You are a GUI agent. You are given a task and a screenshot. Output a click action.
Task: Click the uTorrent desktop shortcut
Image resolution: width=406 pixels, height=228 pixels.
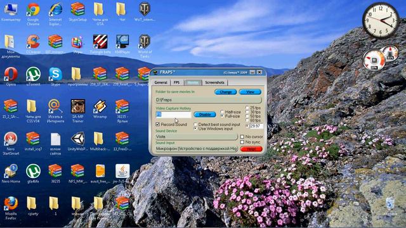[x=33, y=77]
